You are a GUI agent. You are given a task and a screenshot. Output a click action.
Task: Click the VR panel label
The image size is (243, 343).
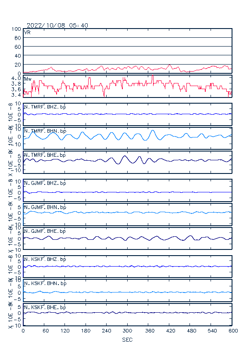click(27, 32)
